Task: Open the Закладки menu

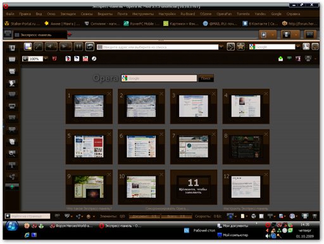Action: 68,14
